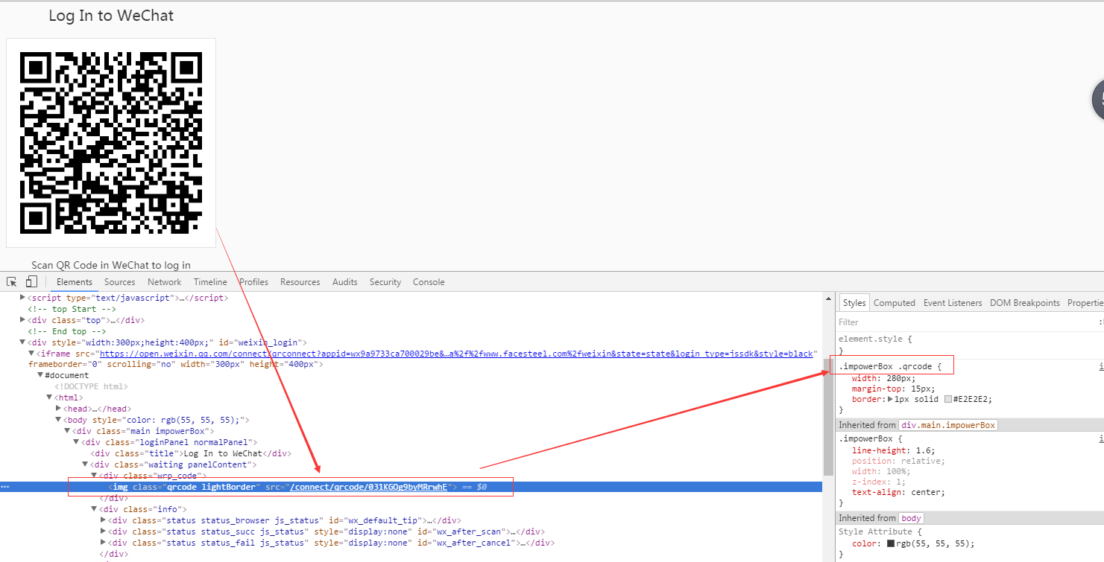Viewport: 1104px width, 562px height.
Task: Expand the wx_after_scan status div
Action: tap(103, 532)
